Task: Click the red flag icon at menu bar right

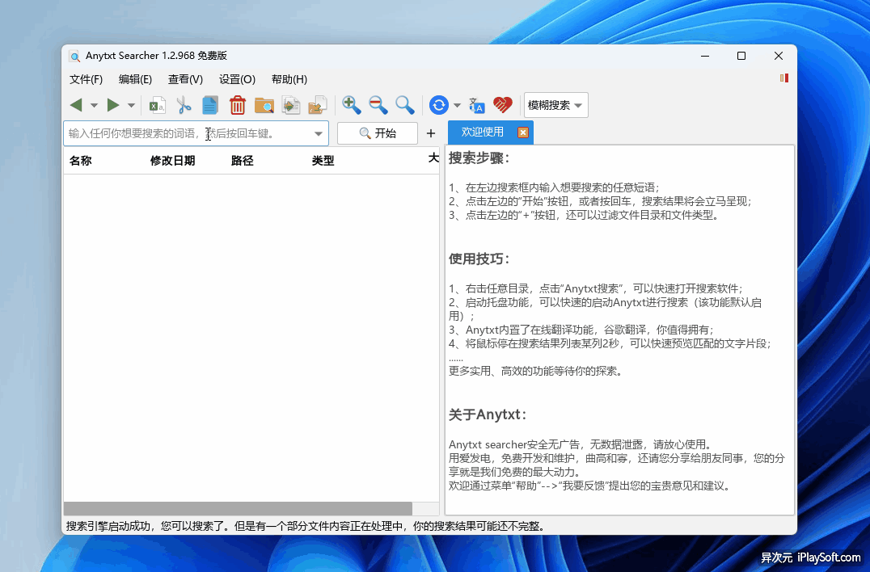Action: [784, 78]
